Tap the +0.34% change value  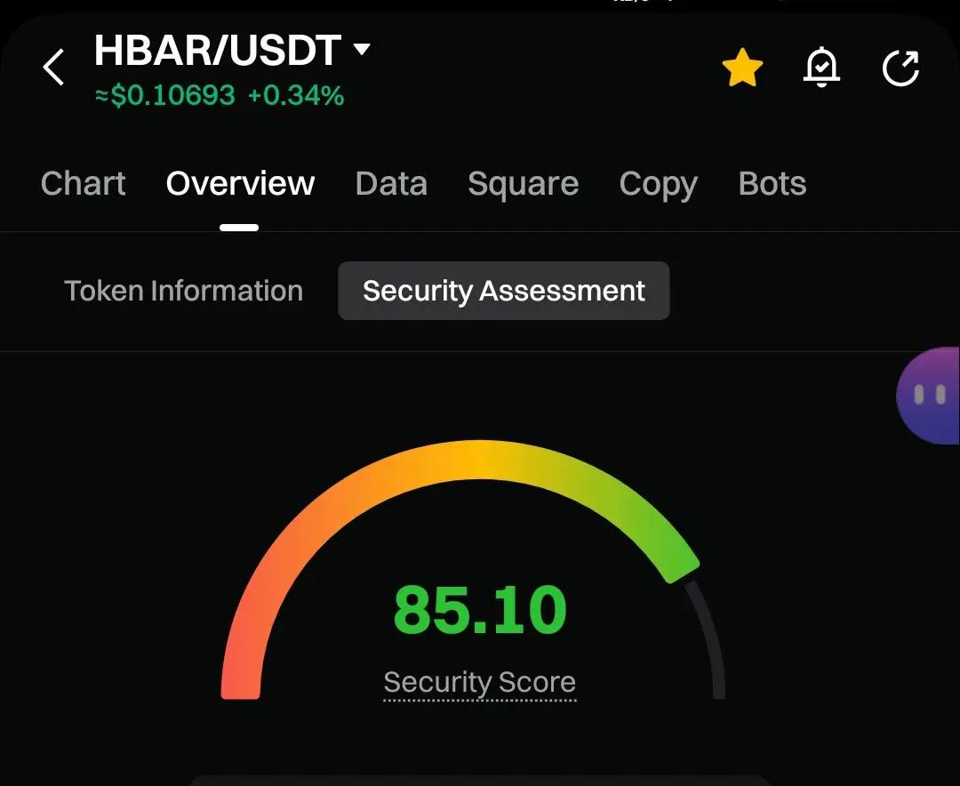296,95
